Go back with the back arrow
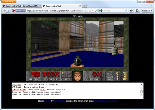This screenshot has height=110, width=155. point(4,11)
